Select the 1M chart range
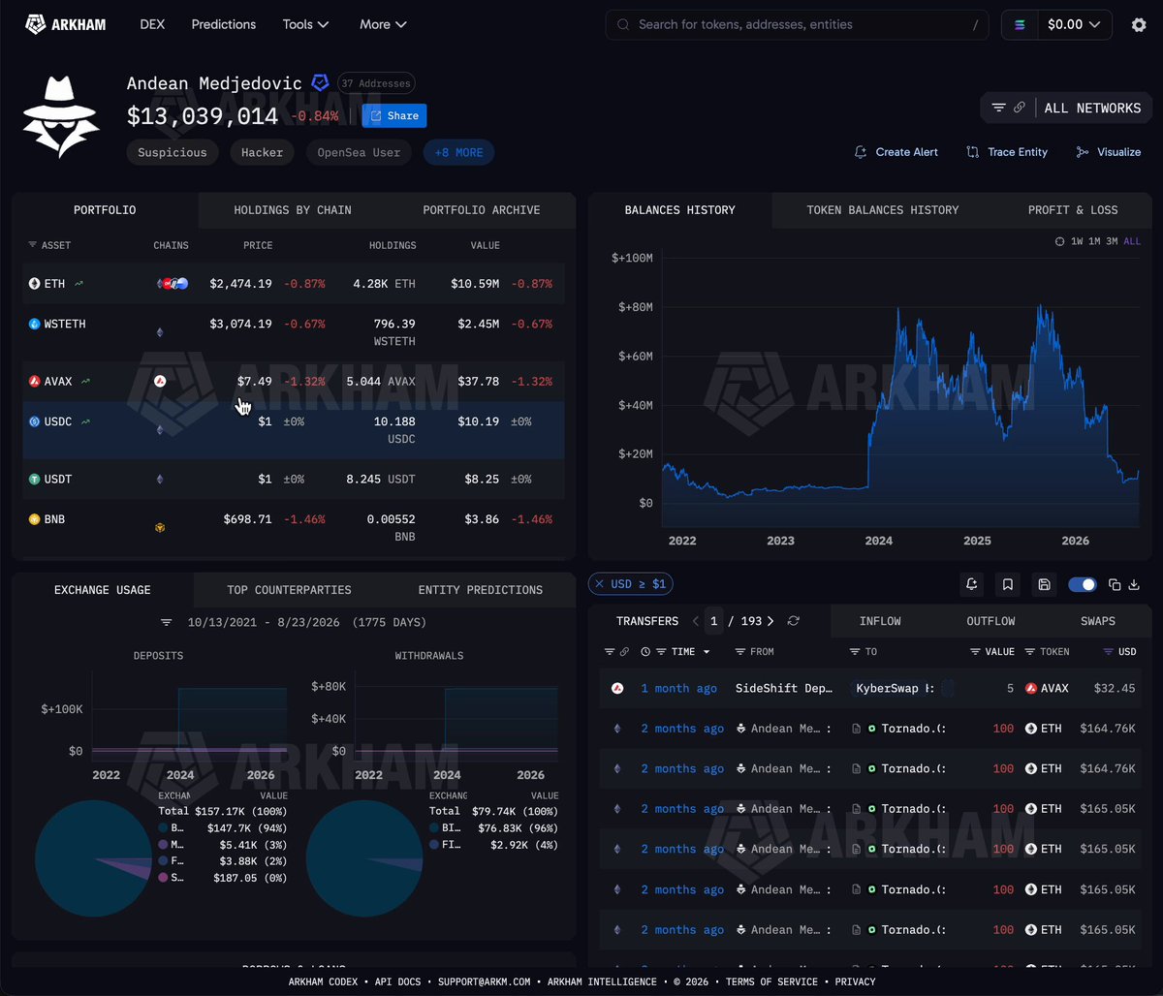Screen dimensions: 1163x996 point(1094,241)
